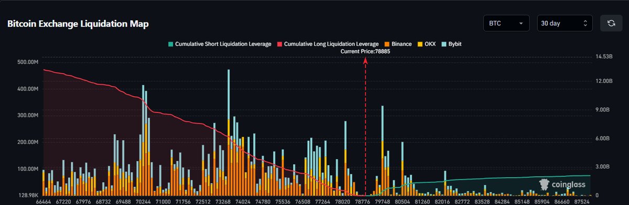Click the 200.00M left axis label

click(28, 142)
